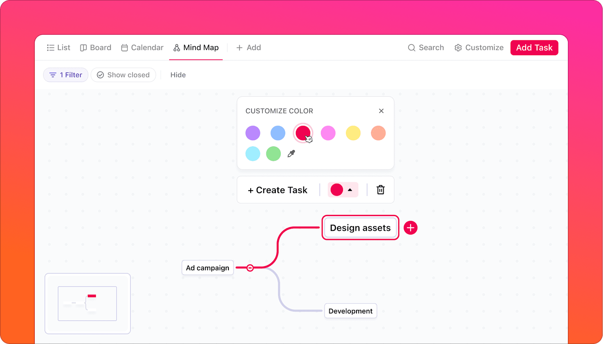
Task: Open the List view icon
Action: (58, 48)
